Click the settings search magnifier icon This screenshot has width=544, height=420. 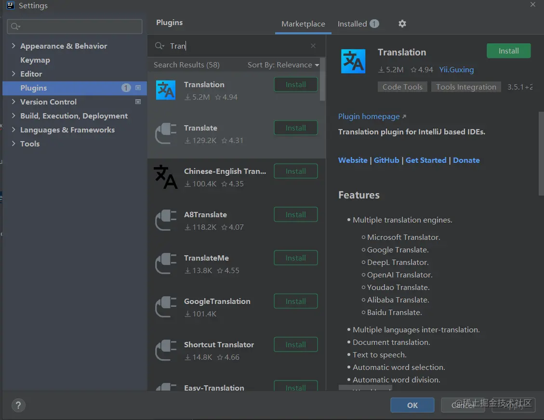pos(15,26)
